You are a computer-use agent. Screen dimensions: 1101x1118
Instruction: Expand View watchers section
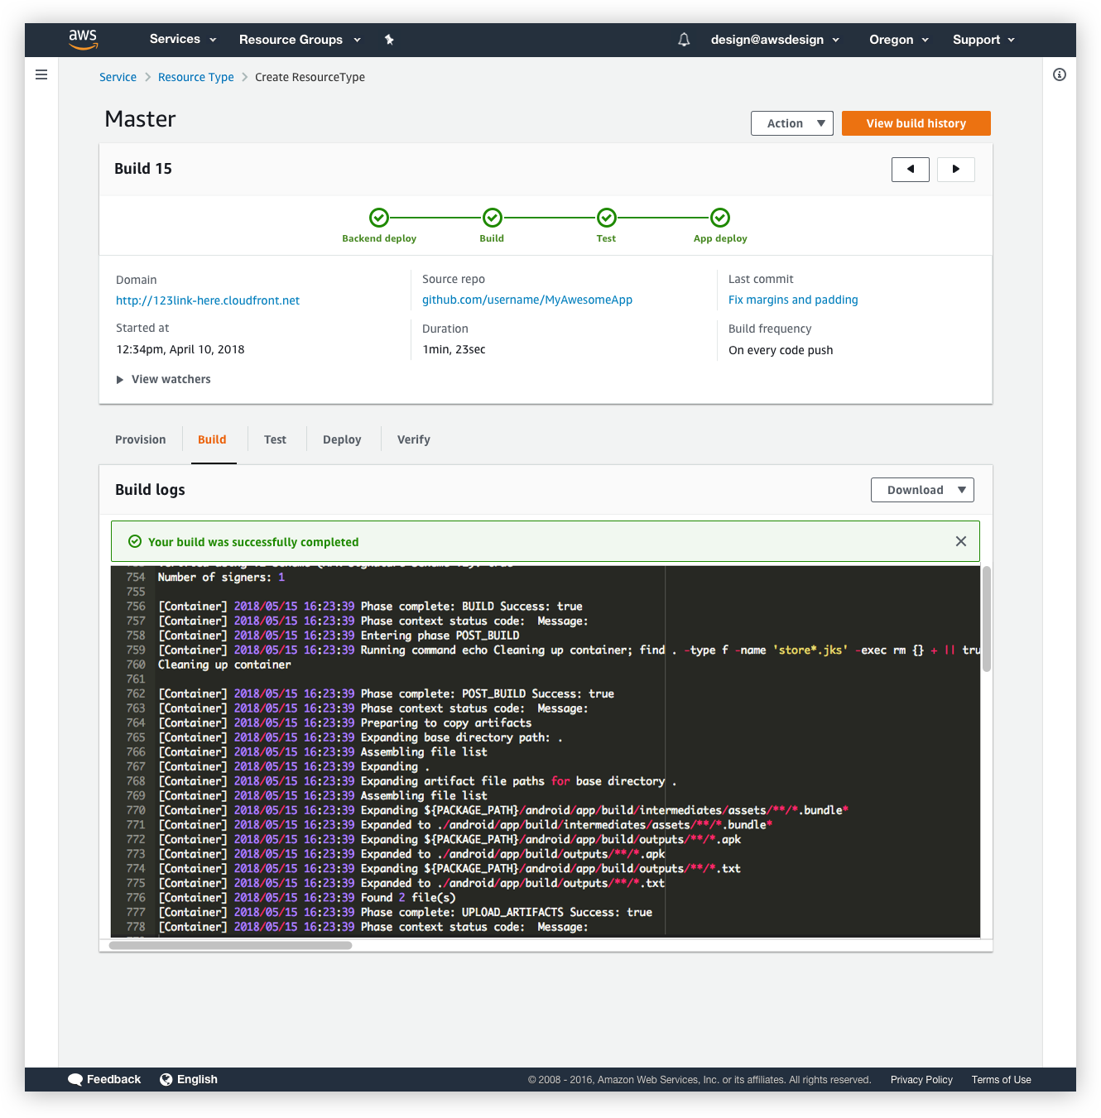[164, 379]
